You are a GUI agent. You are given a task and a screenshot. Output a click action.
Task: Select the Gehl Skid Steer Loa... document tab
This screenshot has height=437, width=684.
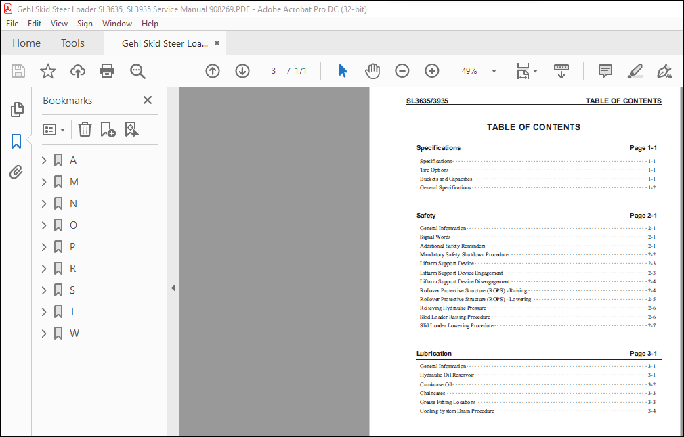point(165,43)
